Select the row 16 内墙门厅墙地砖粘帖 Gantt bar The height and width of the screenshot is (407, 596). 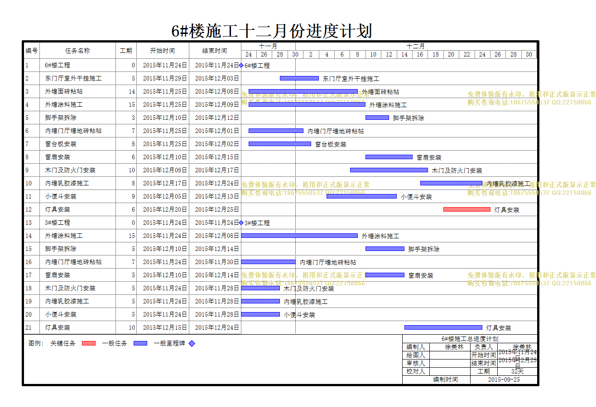click(x=268, y=262)
